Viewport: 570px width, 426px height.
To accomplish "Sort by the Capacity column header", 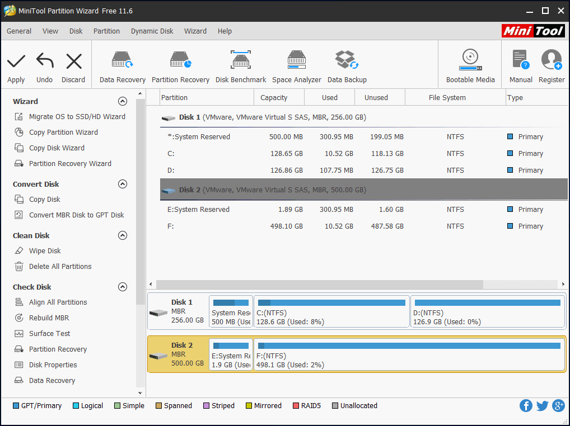I will (279, 98).
